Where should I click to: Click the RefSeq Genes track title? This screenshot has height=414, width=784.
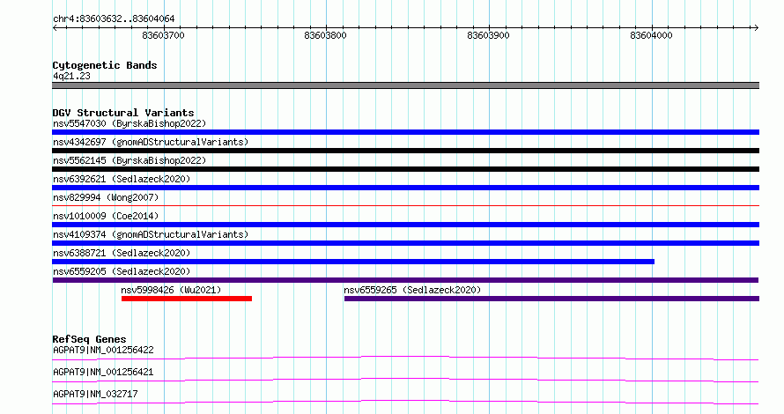[89, 339]
